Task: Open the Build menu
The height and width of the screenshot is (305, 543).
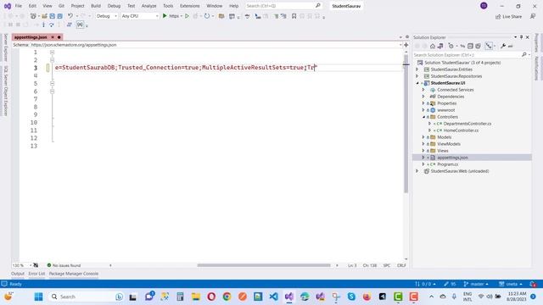Action: (x=96, y=6)
